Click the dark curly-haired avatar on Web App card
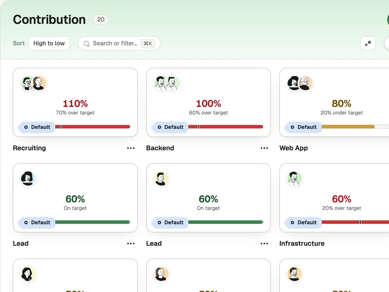Screen dimensions: 389x292 294,83
